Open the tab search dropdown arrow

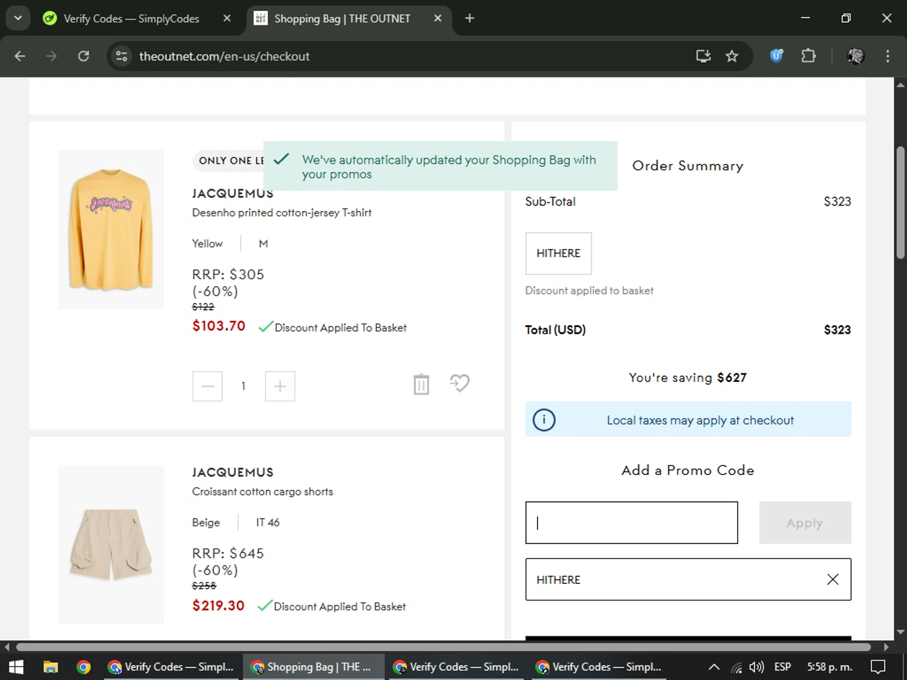18,18
